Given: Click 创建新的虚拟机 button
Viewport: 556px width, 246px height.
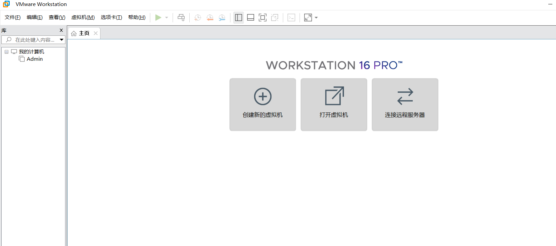Looking at the screenshot, I should 263,104.
